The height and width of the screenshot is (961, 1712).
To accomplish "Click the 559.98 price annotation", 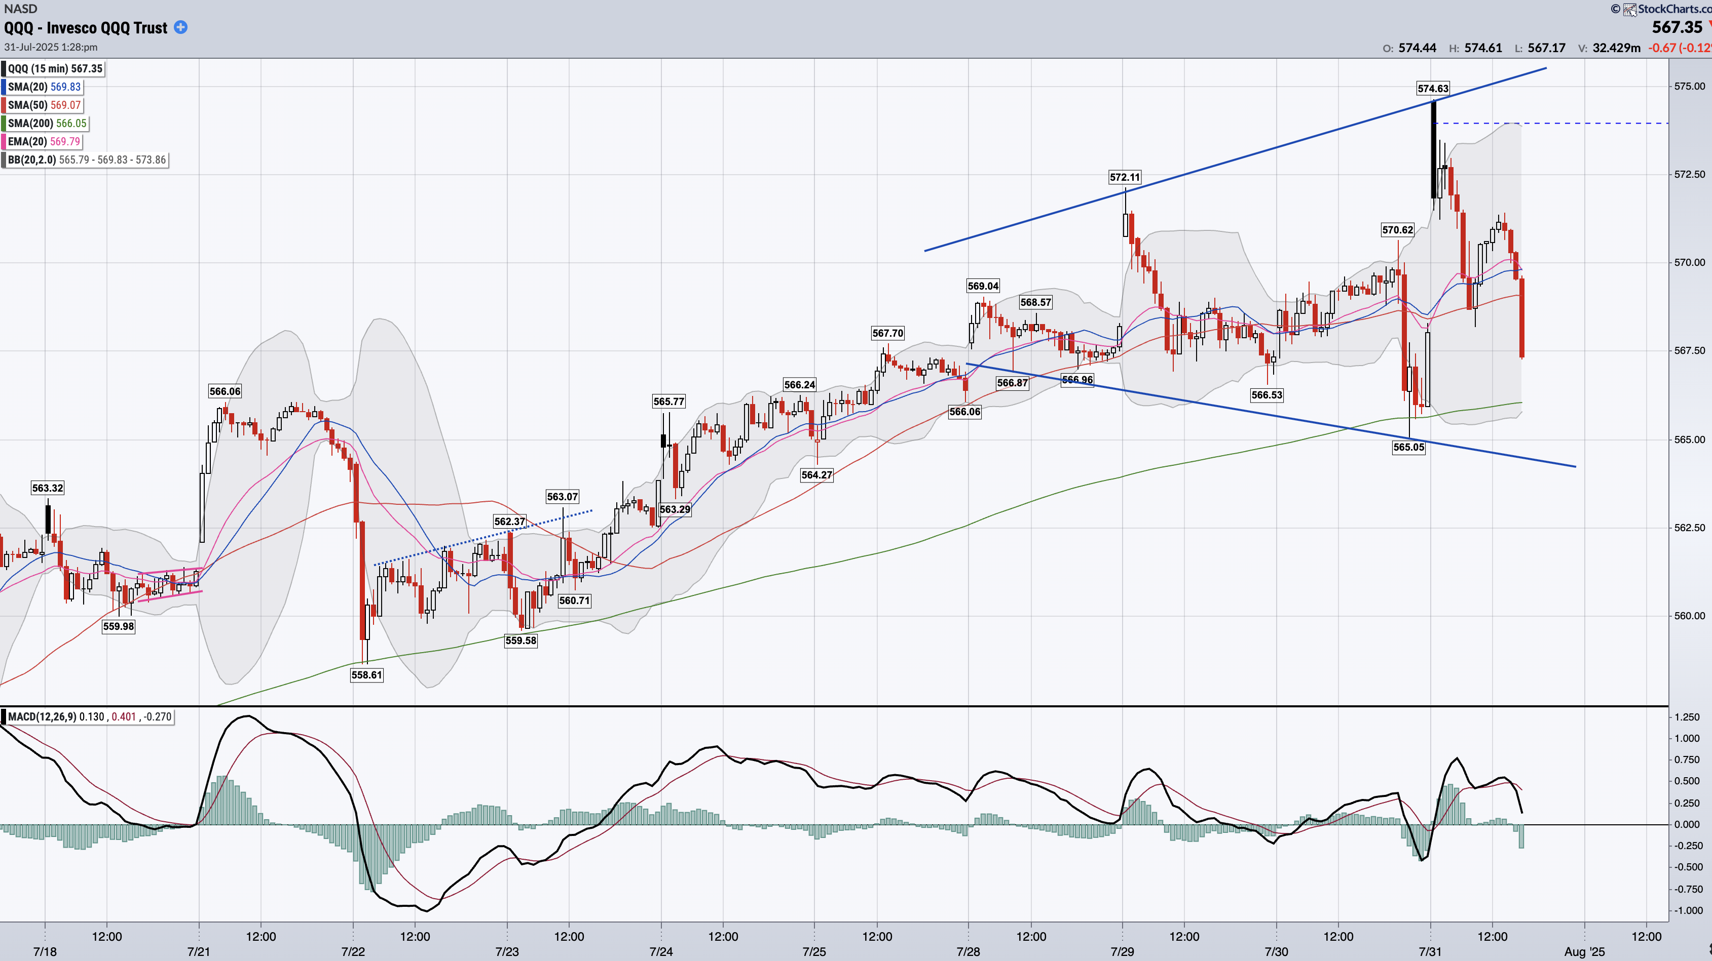I will click(118, 626).
